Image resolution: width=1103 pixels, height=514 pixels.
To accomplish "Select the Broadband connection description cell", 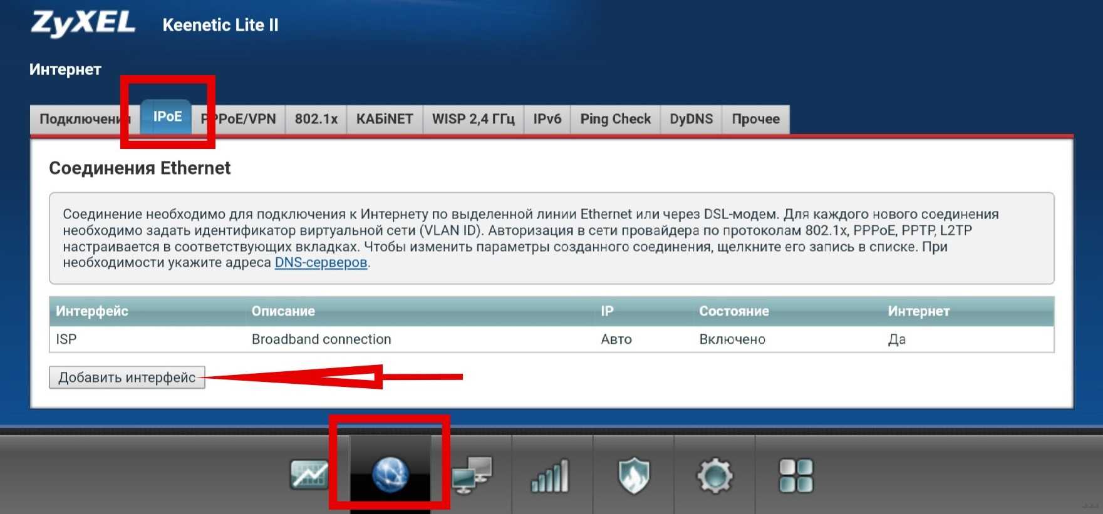I will pos(321,339).
